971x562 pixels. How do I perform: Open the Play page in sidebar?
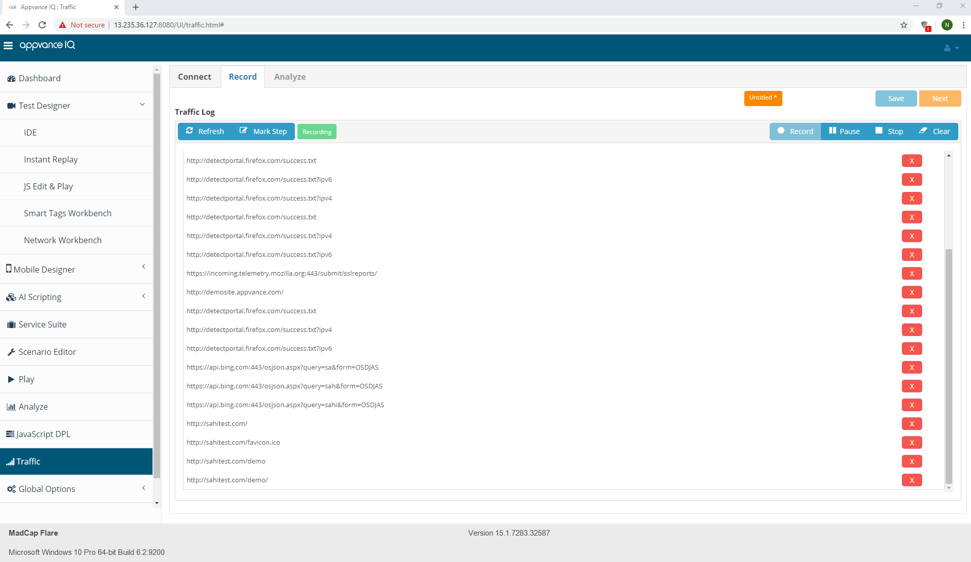[76, 379]
